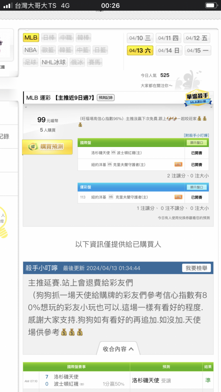Tap the battery icon in status bar
221x392 pixels.
(x=211, y=5)
